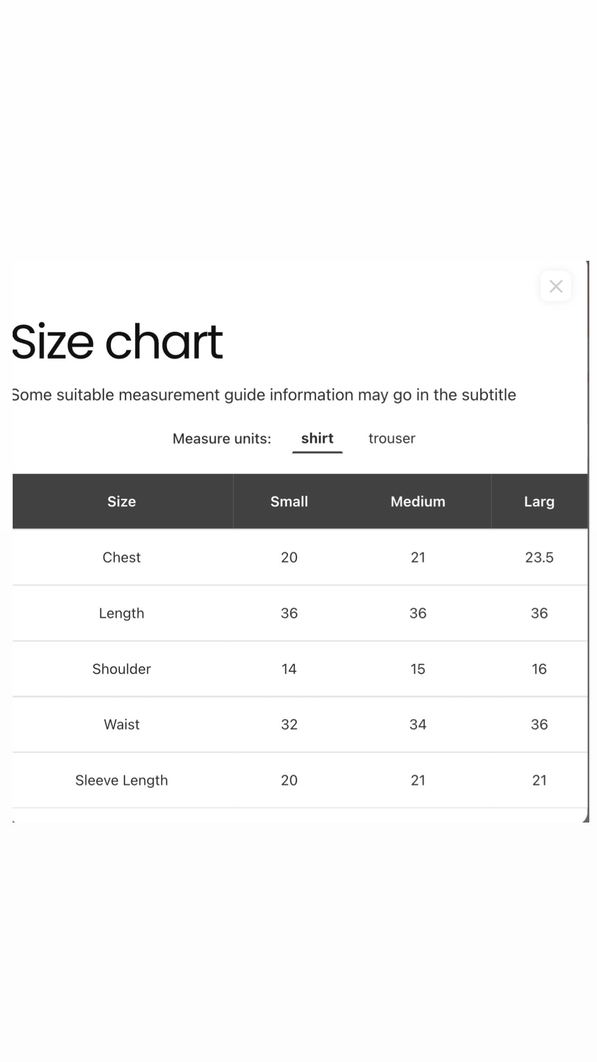
Task: Close the size chart popup
Action: (x=555, y=286)
